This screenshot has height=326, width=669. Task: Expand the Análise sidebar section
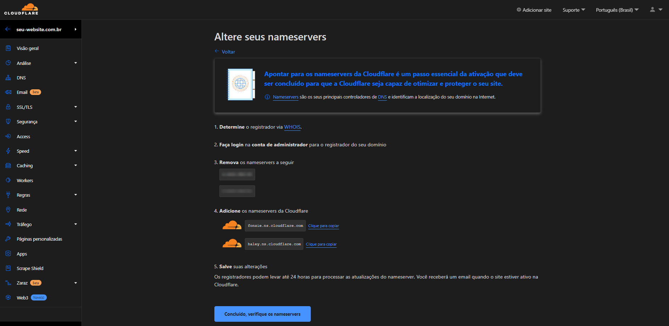(75, 63)
